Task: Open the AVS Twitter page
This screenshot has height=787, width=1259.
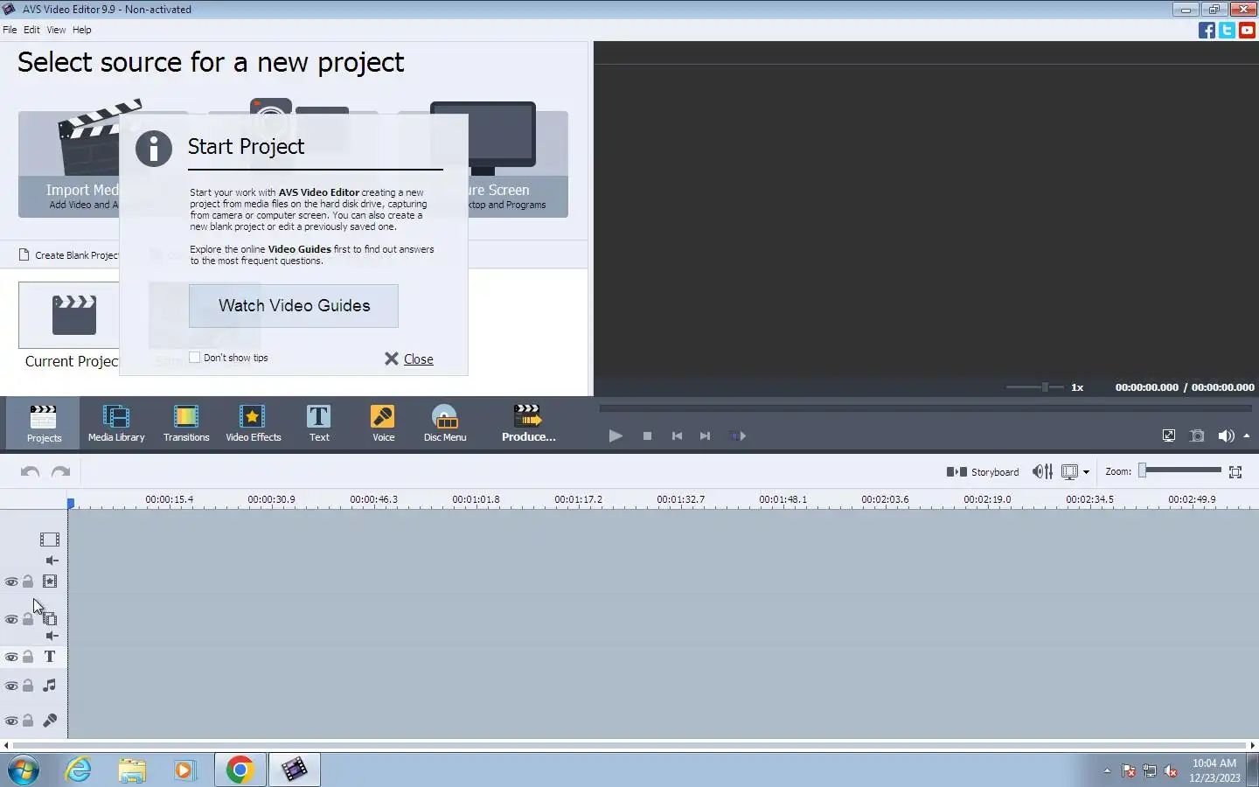Action: pyautogui.click(x=1227, y=30)
